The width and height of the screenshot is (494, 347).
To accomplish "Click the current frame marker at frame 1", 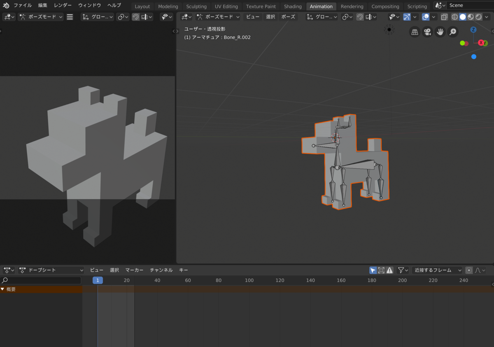I will [x=98, y=280].
